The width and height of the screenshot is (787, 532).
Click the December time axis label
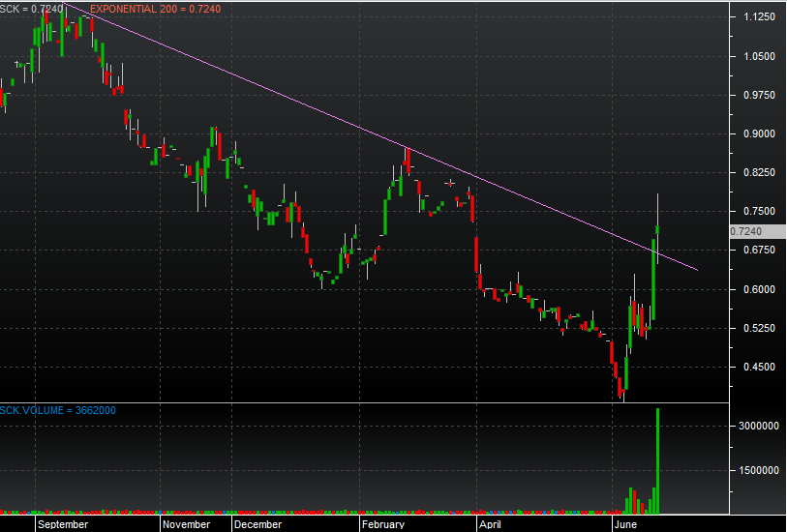258,524
